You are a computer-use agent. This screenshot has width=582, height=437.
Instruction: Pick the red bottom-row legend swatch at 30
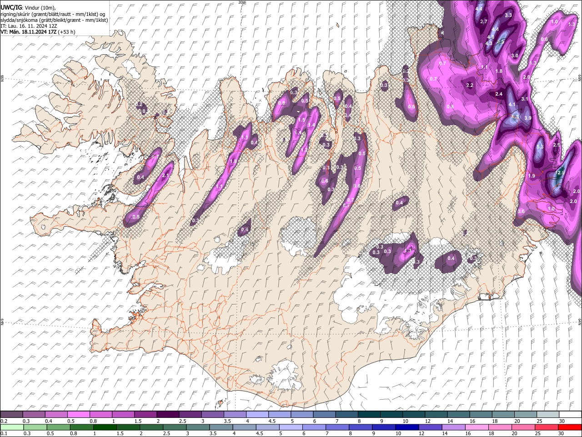pos(570,427)
